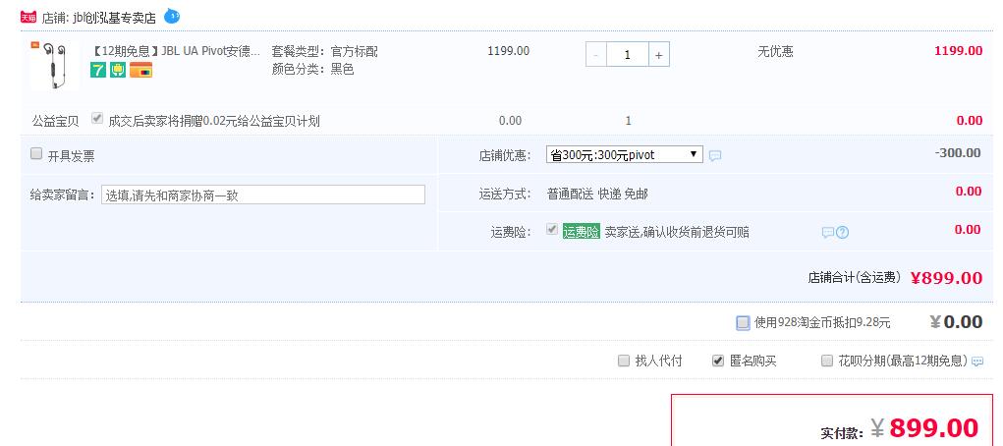Check the 找人代付 checkbox
This screenshot has width=1003, height=446.
click(624, 361)
